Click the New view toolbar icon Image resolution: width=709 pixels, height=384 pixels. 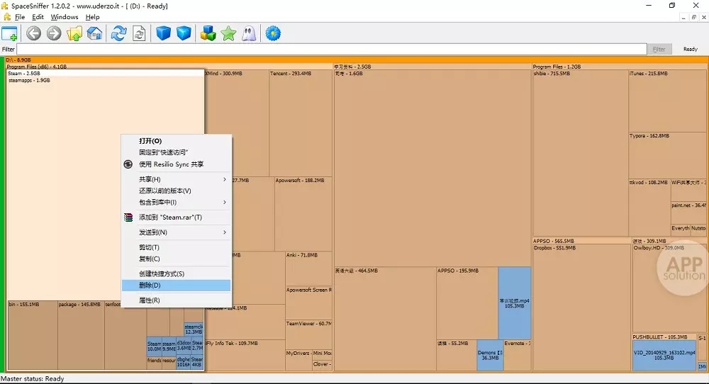coord(10,33)
